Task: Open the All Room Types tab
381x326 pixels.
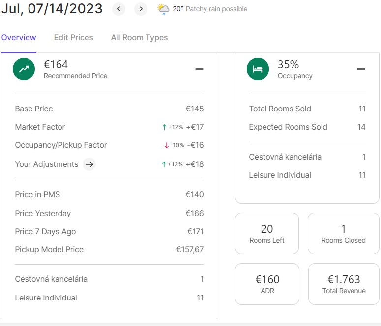Action: coord(140,38)
